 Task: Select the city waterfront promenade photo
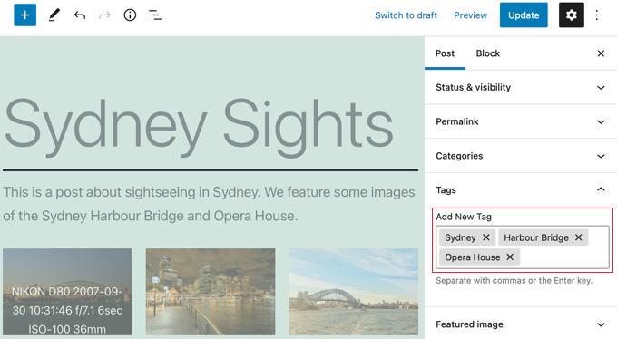pos(211,292)
